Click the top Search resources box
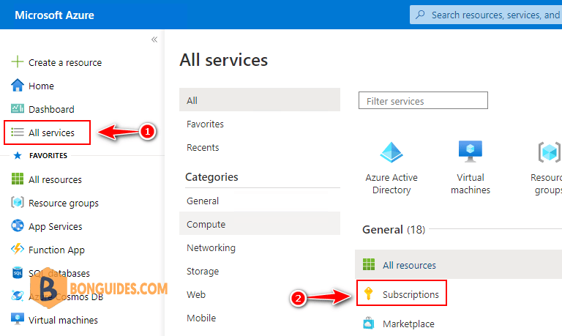The image size is (562, 336). (486, 15)
